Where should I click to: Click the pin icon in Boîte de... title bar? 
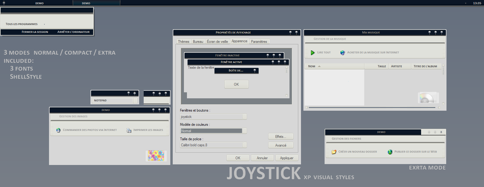pos(255,71)
